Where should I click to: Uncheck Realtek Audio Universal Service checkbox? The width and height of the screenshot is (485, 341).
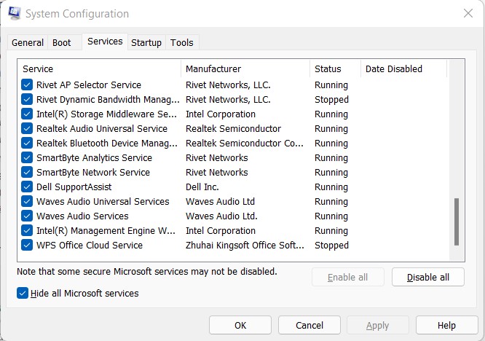click(x=27, y=129)
